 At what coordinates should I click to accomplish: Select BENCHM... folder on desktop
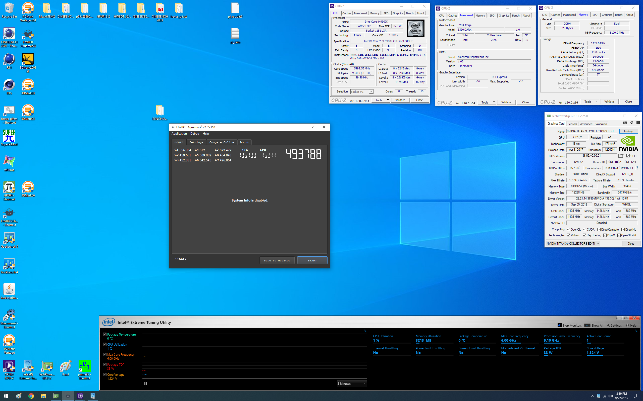click(x=160, y=113)
